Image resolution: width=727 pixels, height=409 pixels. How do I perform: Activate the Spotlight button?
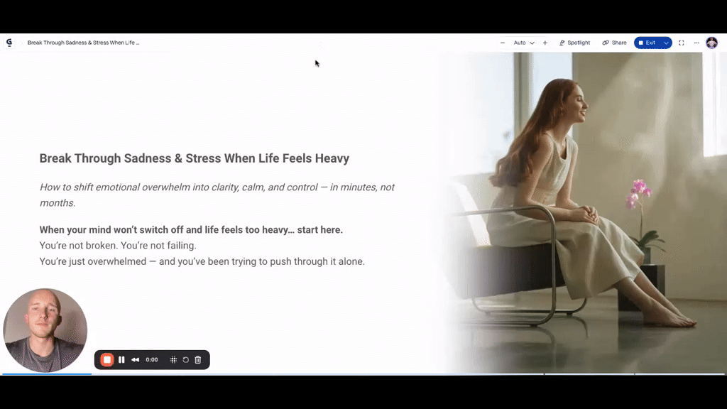tap(574, 43)
